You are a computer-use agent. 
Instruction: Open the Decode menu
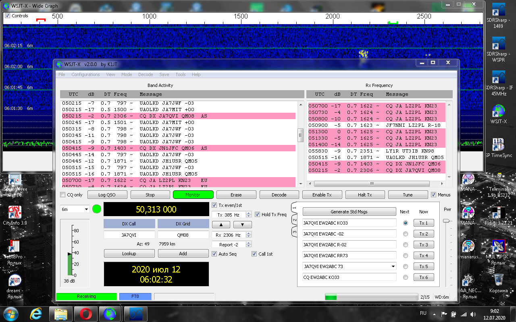click(x=146, y=74)
